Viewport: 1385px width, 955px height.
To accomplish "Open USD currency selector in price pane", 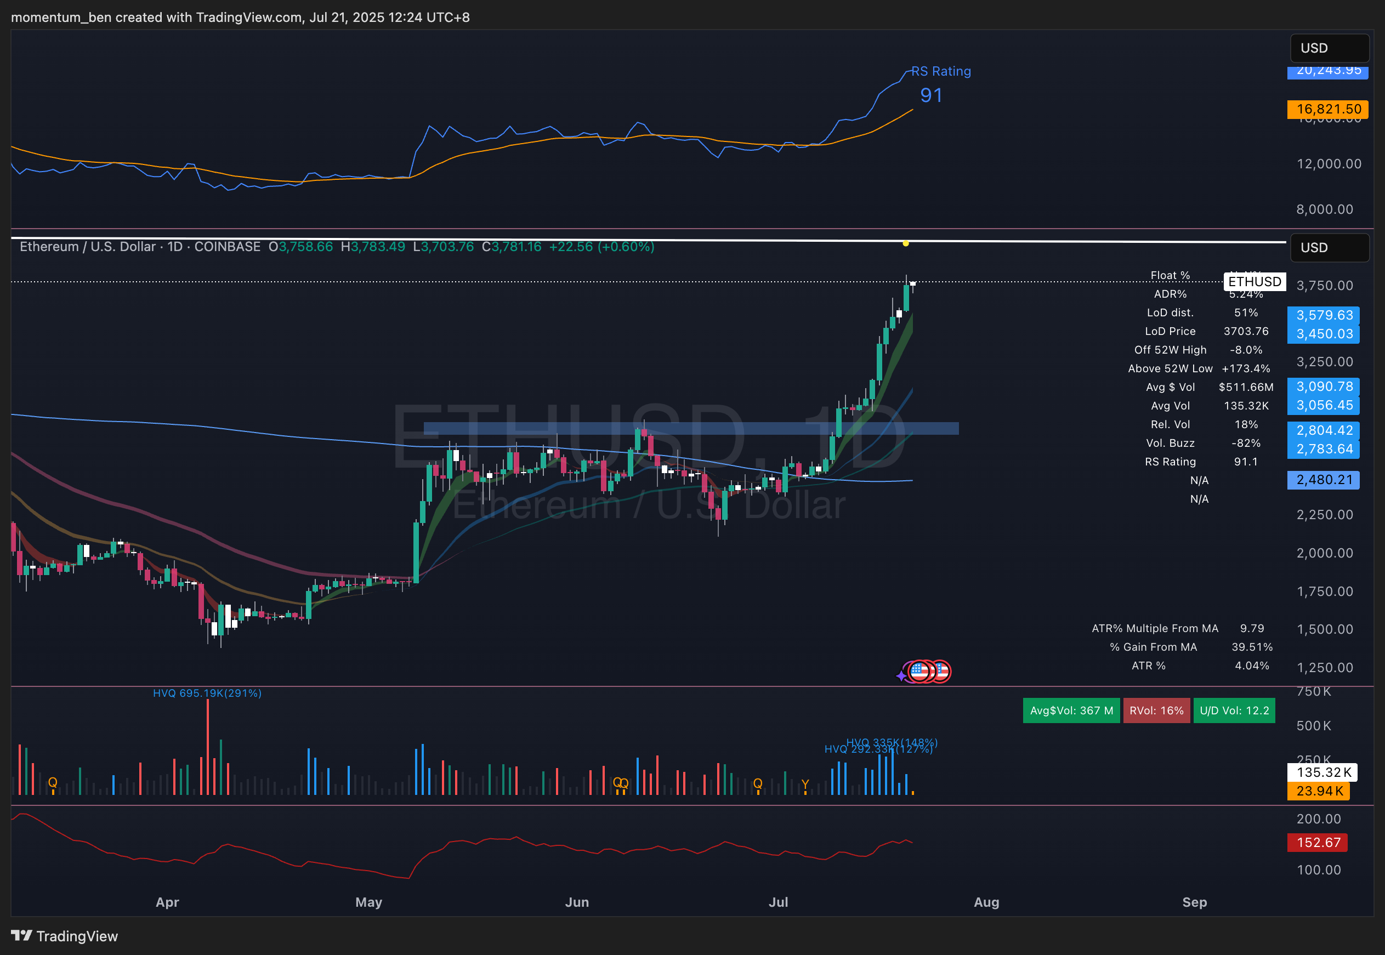I will [x=1330, y=248].
